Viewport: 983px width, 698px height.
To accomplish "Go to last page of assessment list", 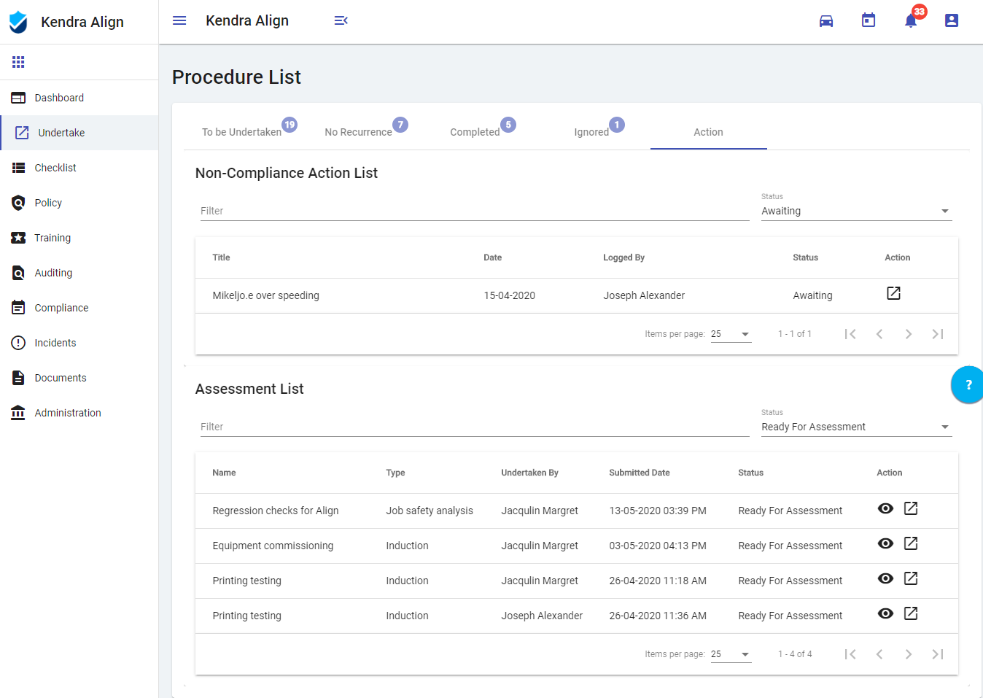I will tap(938, 654).
